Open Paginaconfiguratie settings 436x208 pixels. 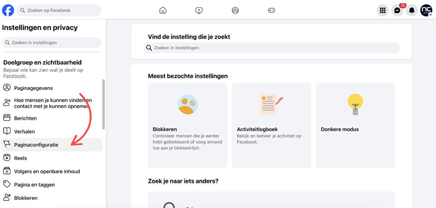coord(36,145)
